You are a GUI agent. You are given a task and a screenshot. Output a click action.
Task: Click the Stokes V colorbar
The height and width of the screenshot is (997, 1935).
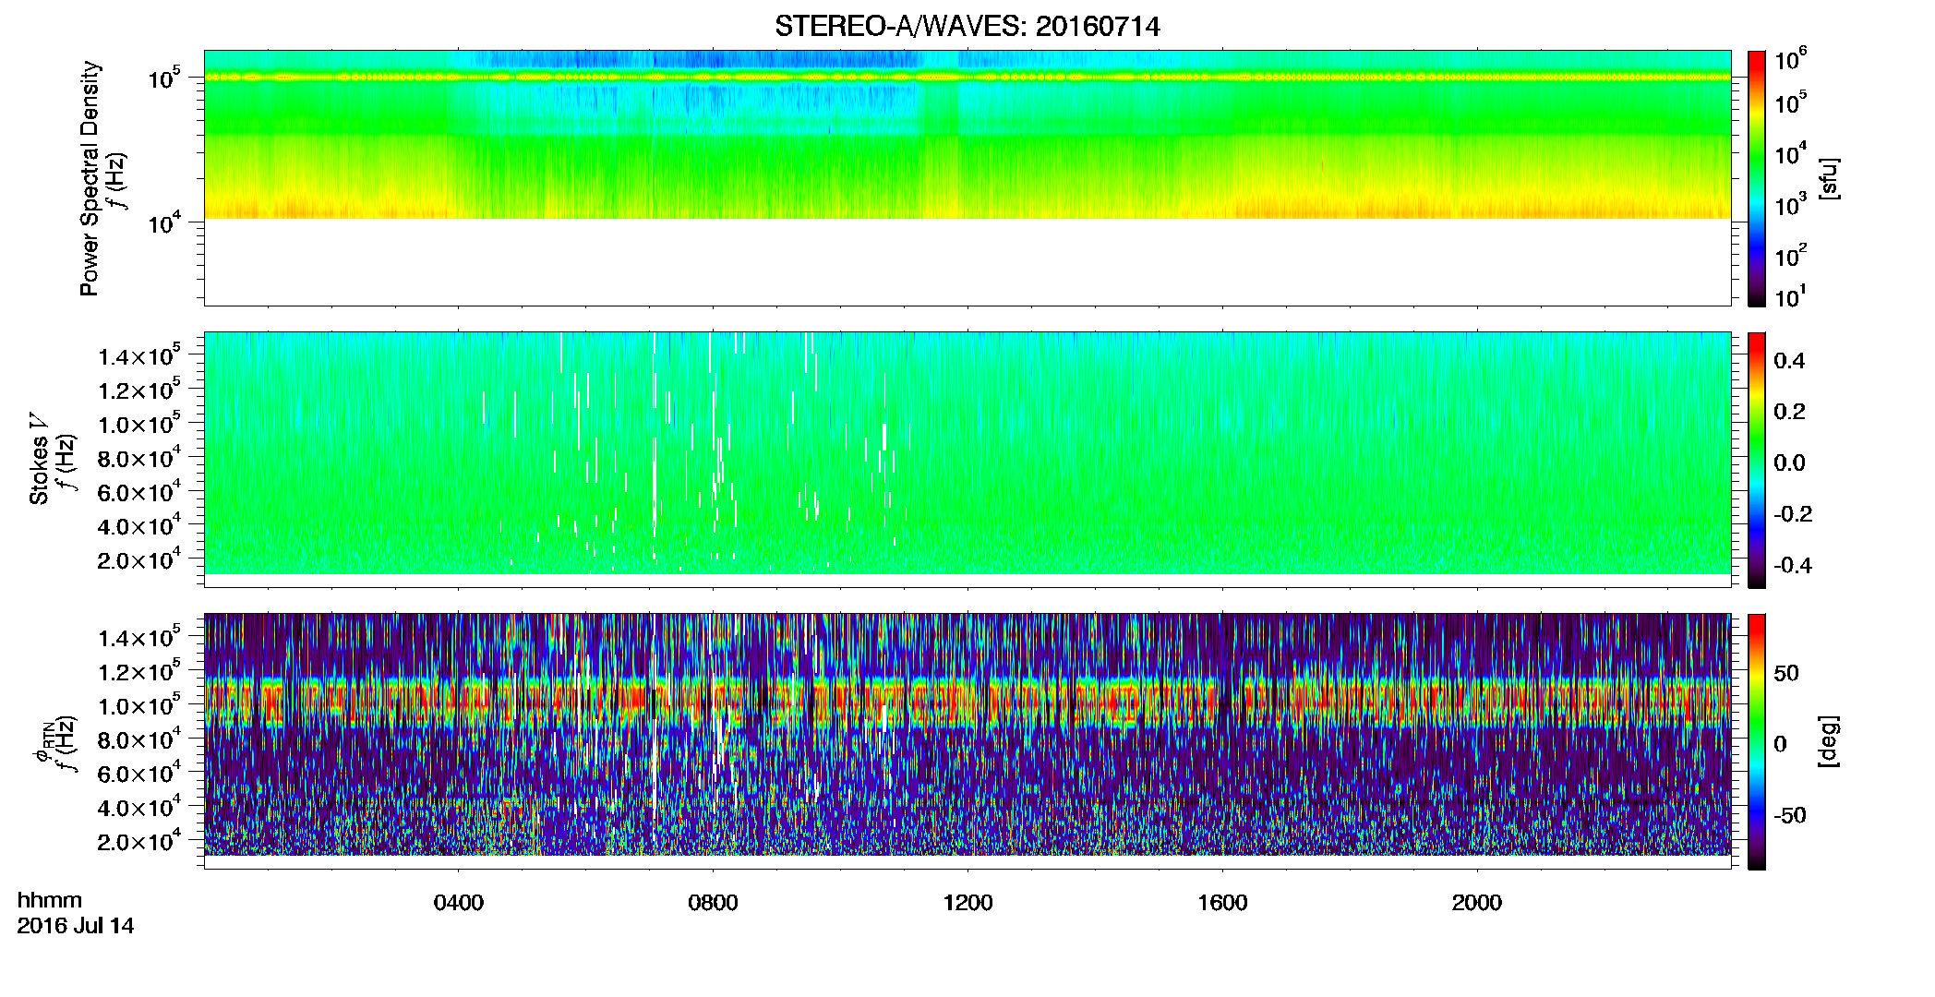click(x=1757, y=460)
